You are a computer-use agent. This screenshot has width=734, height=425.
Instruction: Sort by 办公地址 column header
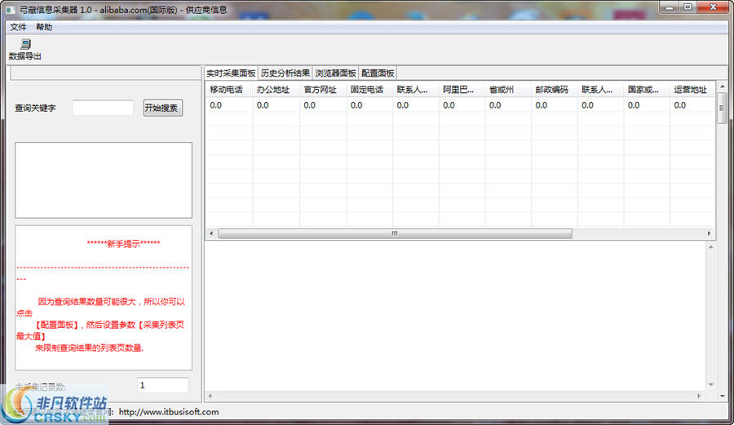(x=276, y=90)
